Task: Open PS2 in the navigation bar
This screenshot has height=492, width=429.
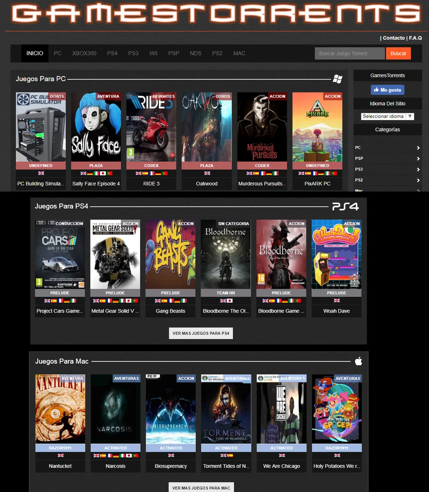Action: (x=217, y=53)
